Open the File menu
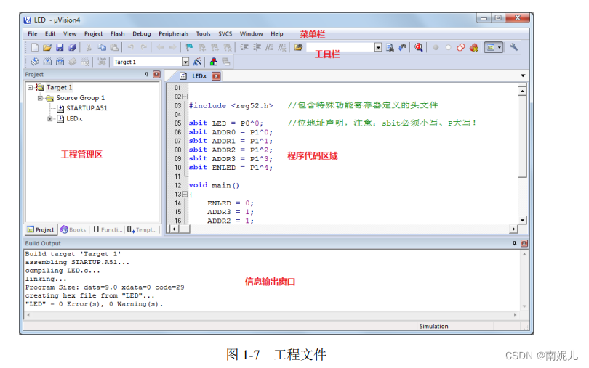The height and width of the screenshot is (368, 589). coord(33,34)
